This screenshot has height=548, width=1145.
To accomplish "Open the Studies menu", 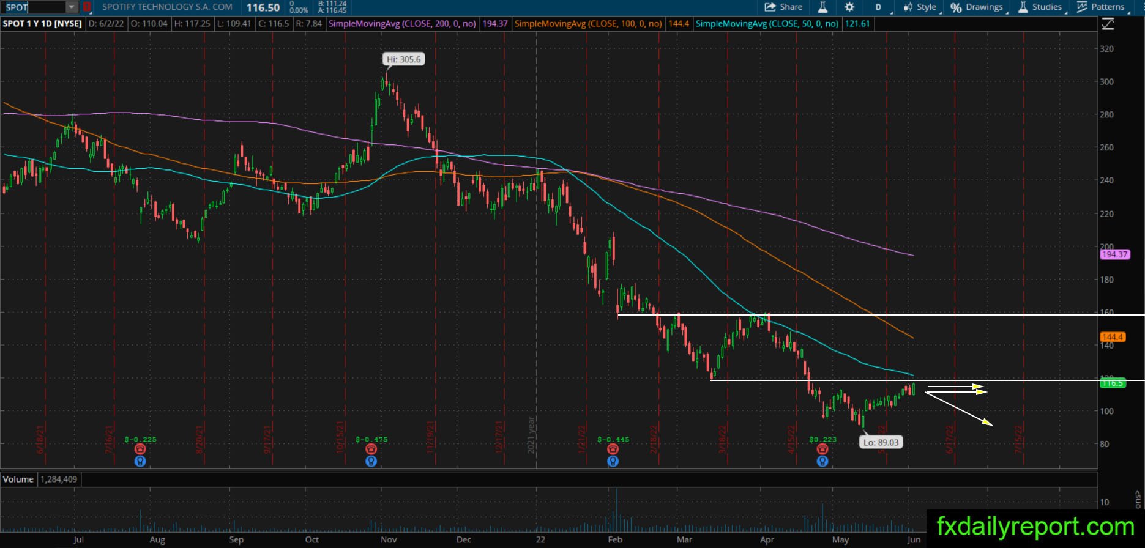I will click(1040, 7).
